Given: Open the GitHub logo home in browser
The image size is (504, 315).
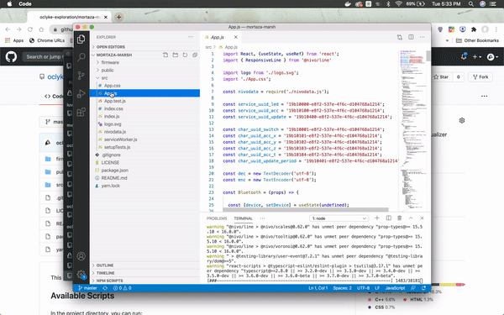Looking at the screenshot, I should [x=11, y=57].
